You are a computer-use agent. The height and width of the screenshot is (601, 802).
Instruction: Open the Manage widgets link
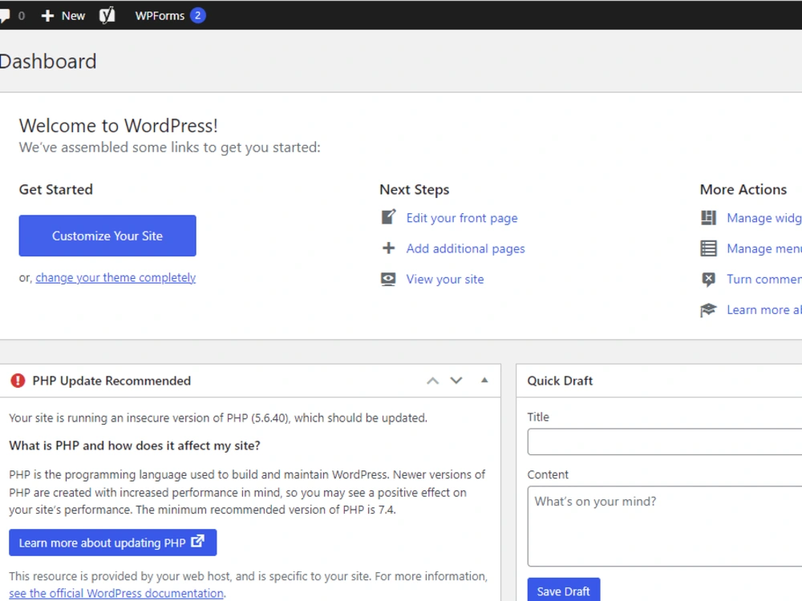pos(764,218)
